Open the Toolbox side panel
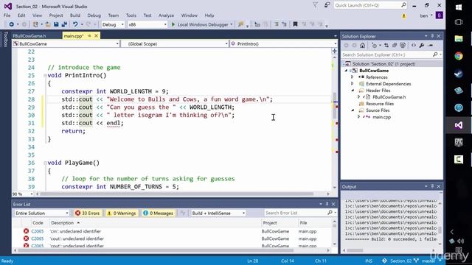Screen dimensions: 472x265 pos(5,39)
